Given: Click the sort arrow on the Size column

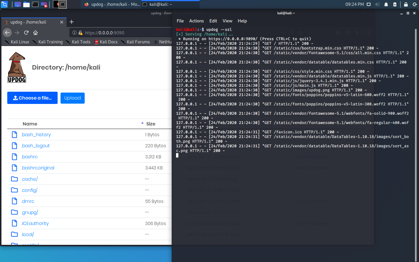Looking at the screenshot, I should click(x=142, y=123).
